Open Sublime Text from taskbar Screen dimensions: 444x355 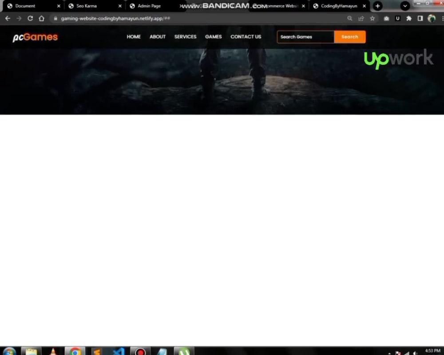tap(97, 351)
